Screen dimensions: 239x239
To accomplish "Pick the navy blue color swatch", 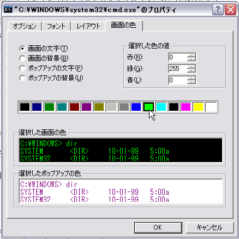I will click(x=37, y=107).
